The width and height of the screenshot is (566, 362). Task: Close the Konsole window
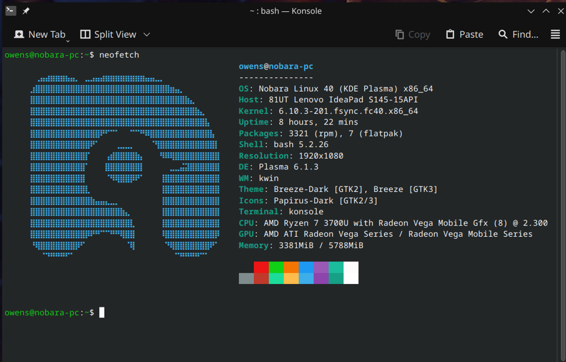[561, 11]
